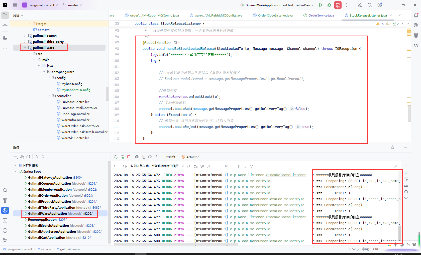Stop the running GulimallWareApplication
The width and height of the screenshot is (421, 255).
pos(129,157)
